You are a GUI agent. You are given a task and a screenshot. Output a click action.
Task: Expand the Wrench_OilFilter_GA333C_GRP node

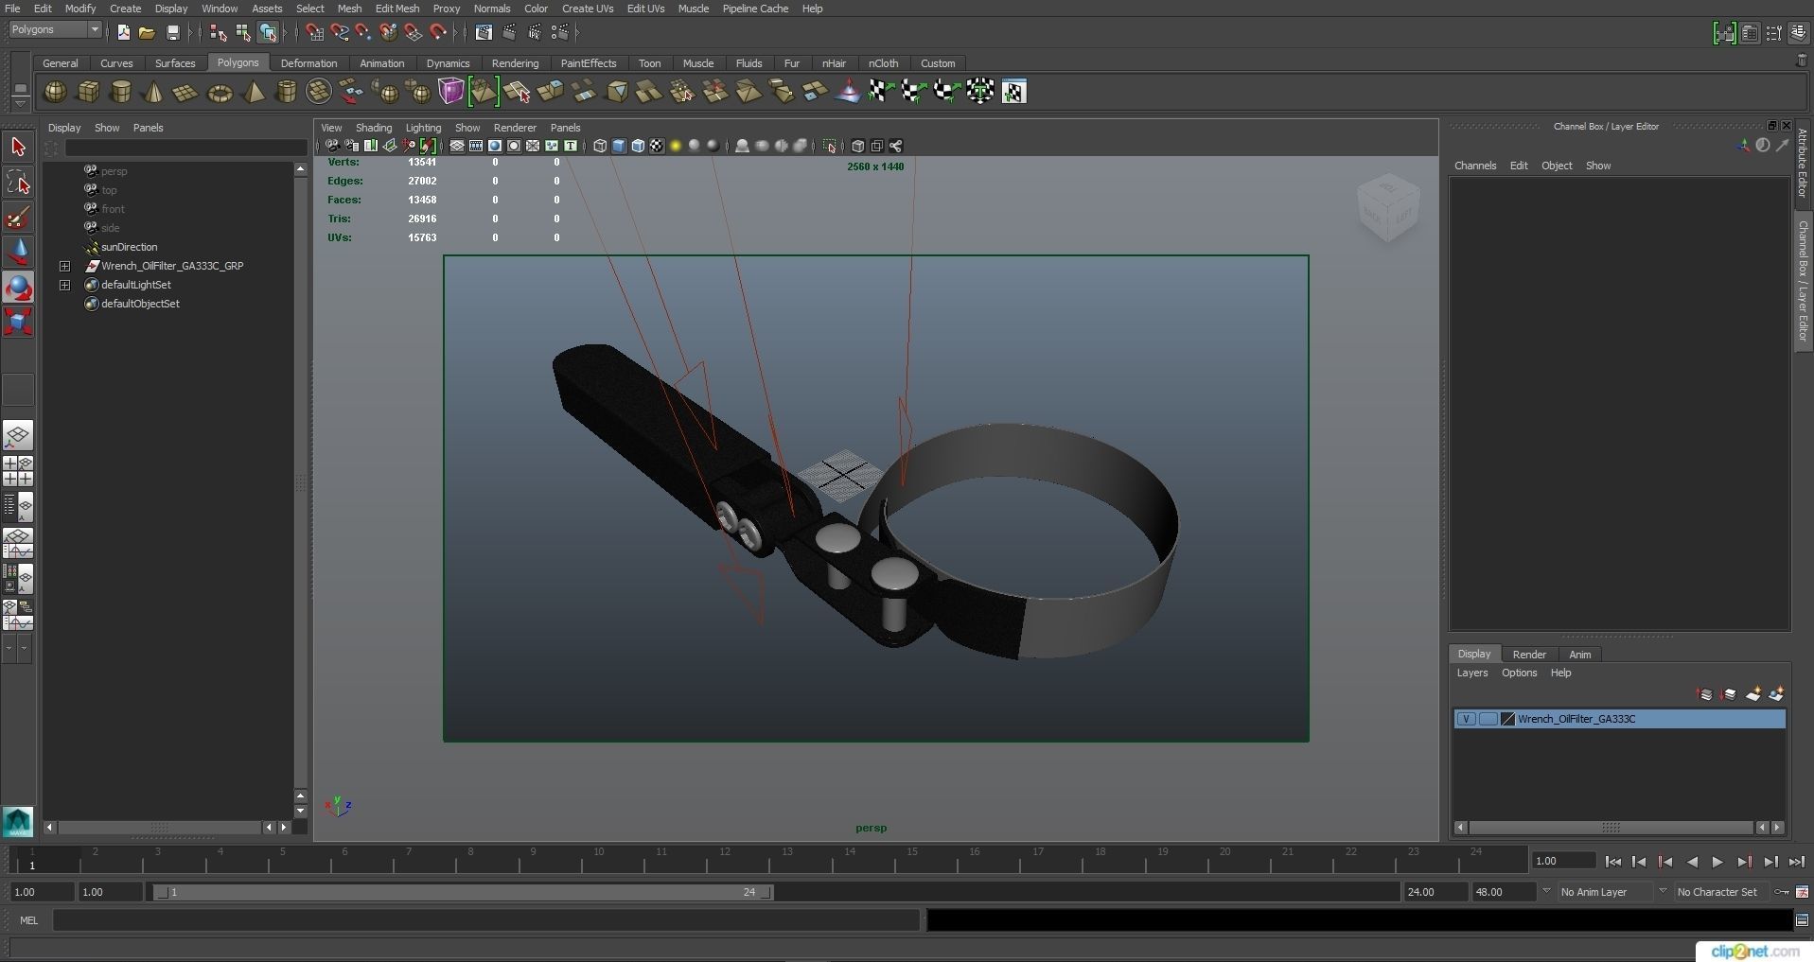[x=64, y=266]
